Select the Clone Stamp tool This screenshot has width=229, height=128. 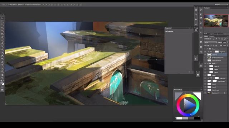pos(2,43)
